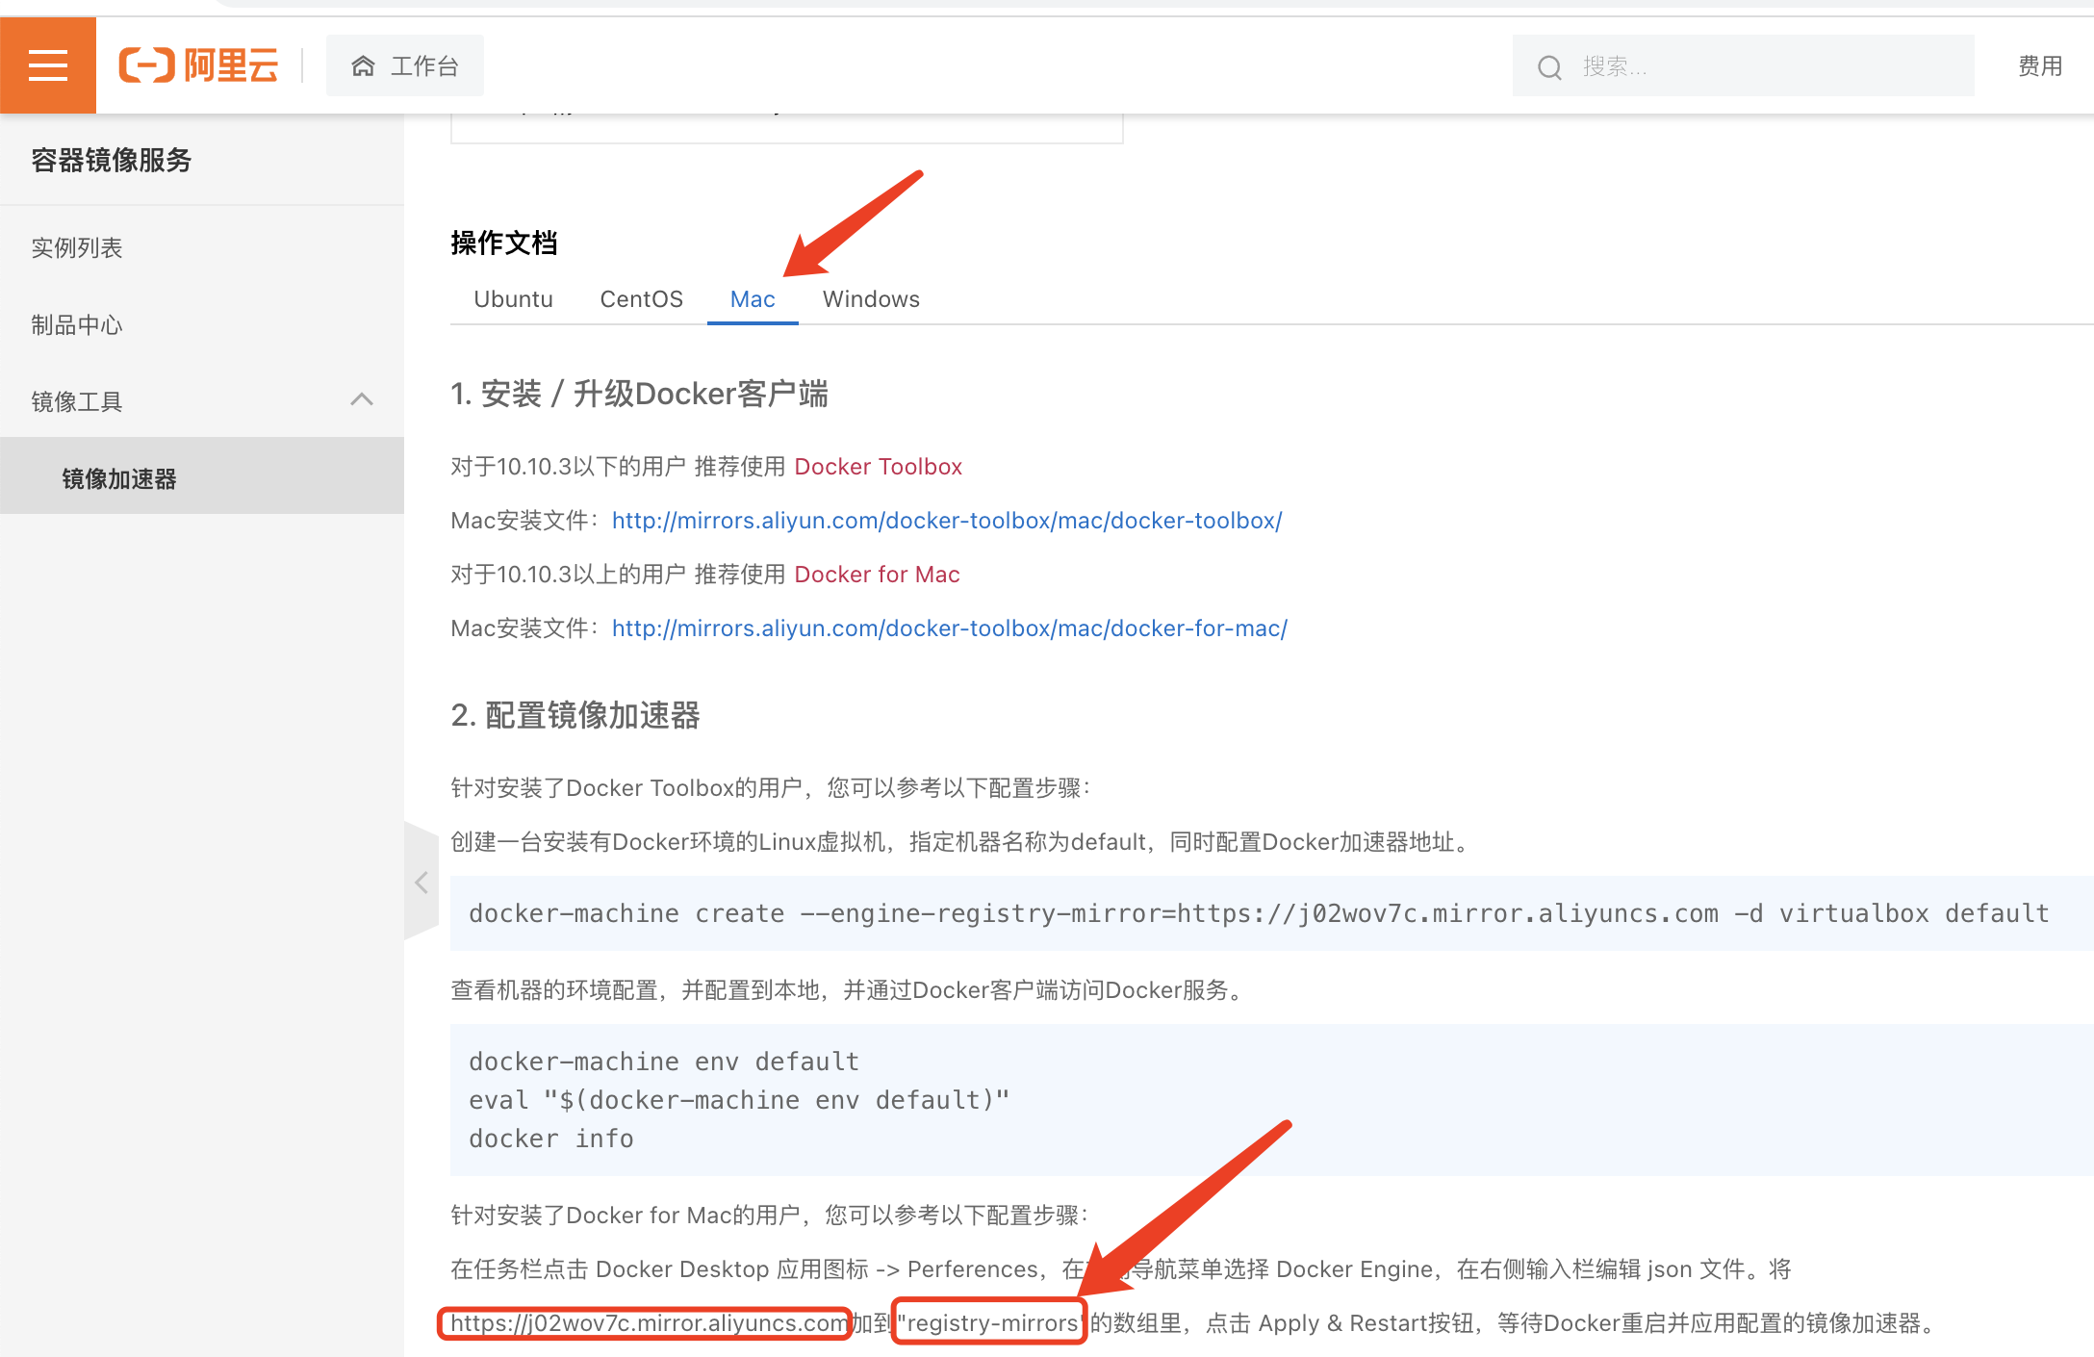Open the orange hamburger menu
Viewport: 2094px width, 1357px height.
[x=48, y=65]
